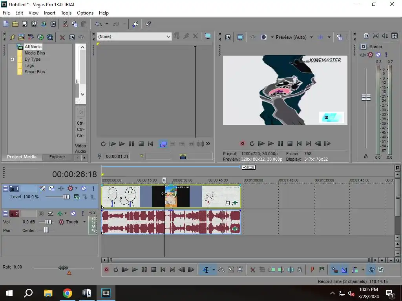This screenshot has width=402, height=301.
Task: Click the What's This Help icon
Action: pos(148,24)
